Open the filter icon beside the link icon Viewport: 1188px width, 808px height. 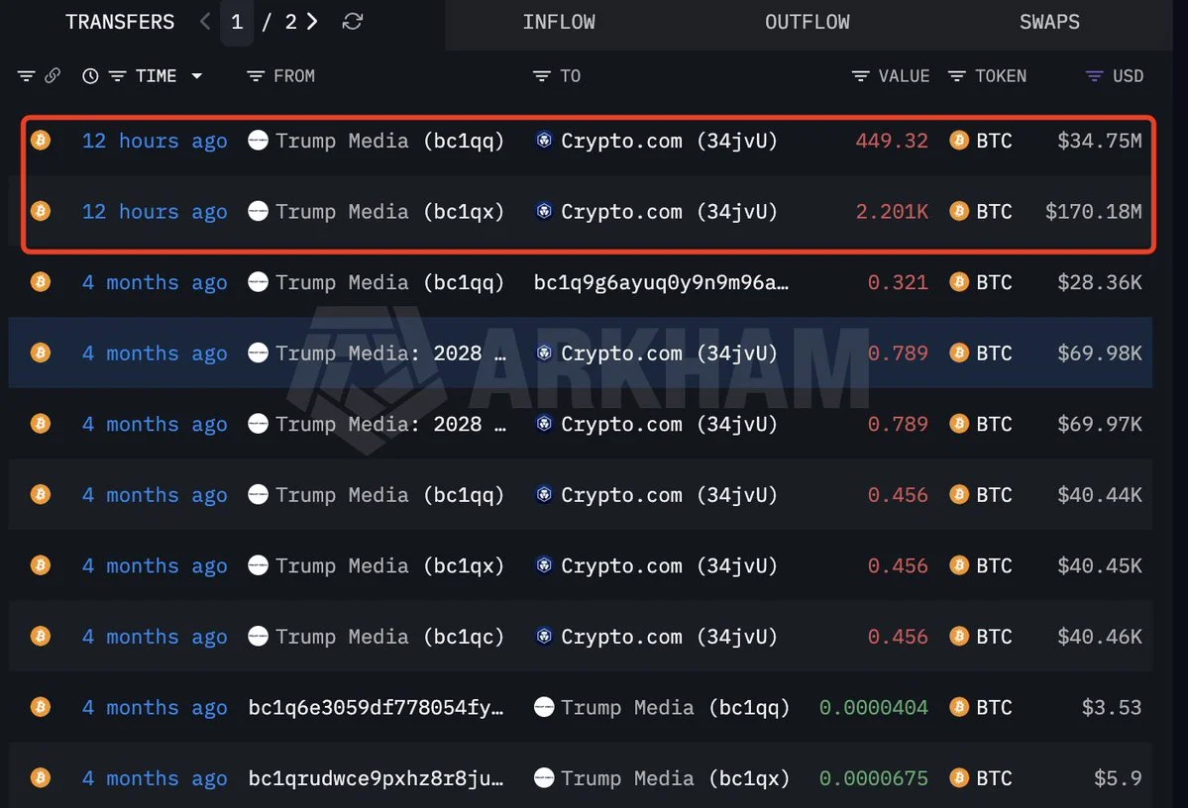[27, 75]
